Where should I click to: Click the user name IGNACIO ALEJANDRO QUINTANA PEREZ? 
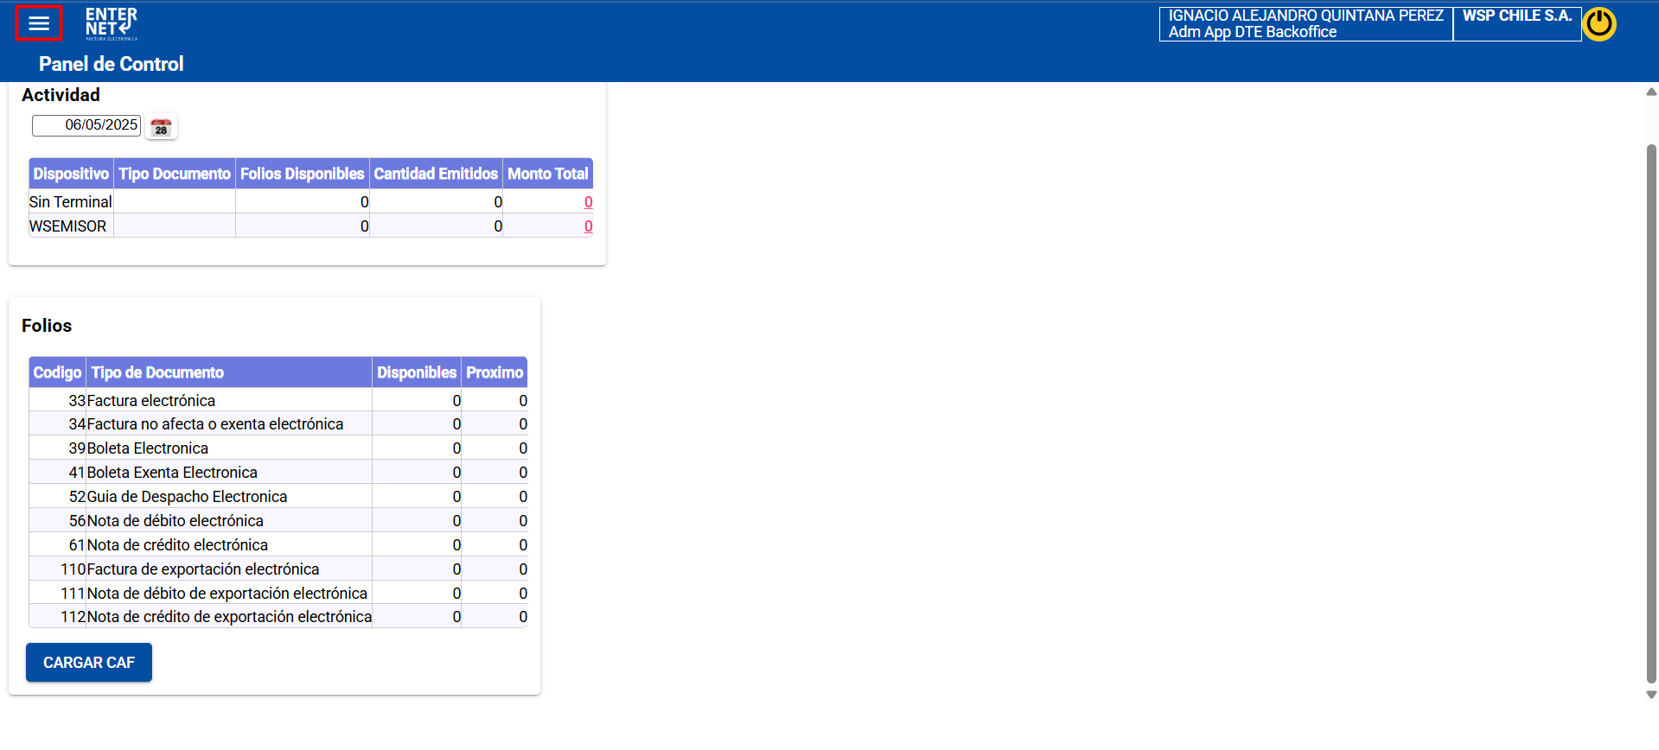pyautogui.click(x=1305, y=16)
